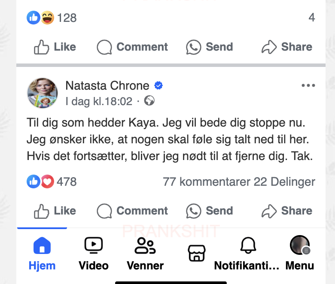Like the Natasta Chrone post
The width and height of the screenshot is (335, 284).
55,211
